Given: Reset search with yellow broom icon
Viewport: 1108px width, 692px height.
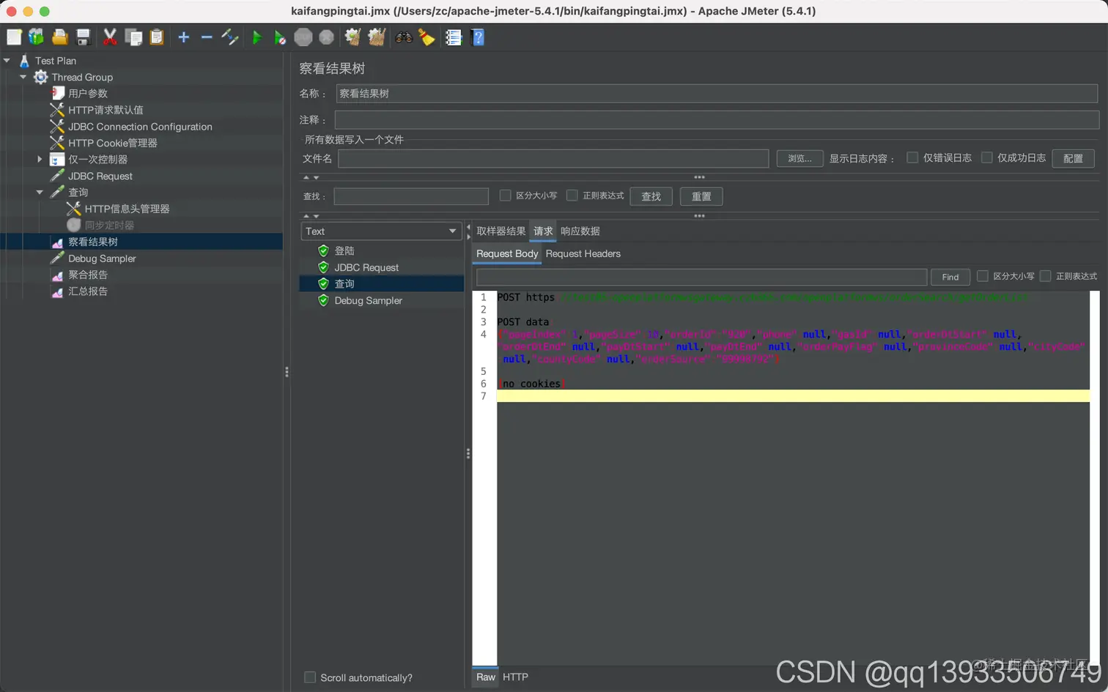Looking at the screenshot, I should pos(426,37).
